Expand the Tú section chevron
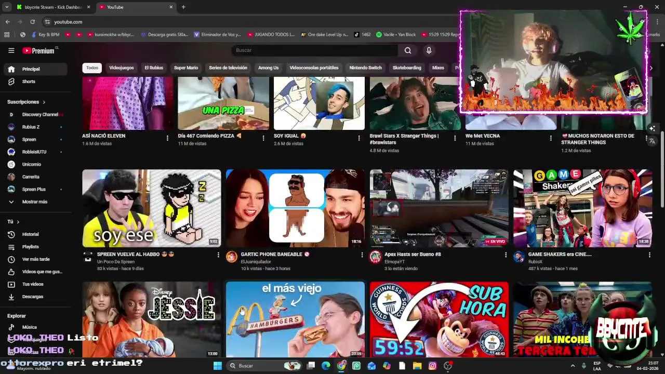 [18, 222]
